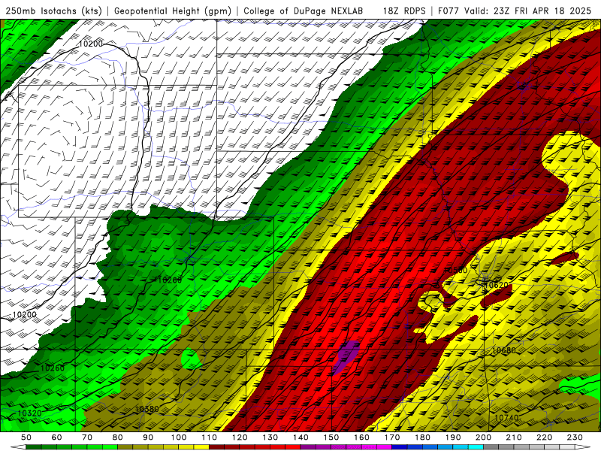Click the legend value 150
This screenshot has width=601, height=451.
[x=331, y=437]
